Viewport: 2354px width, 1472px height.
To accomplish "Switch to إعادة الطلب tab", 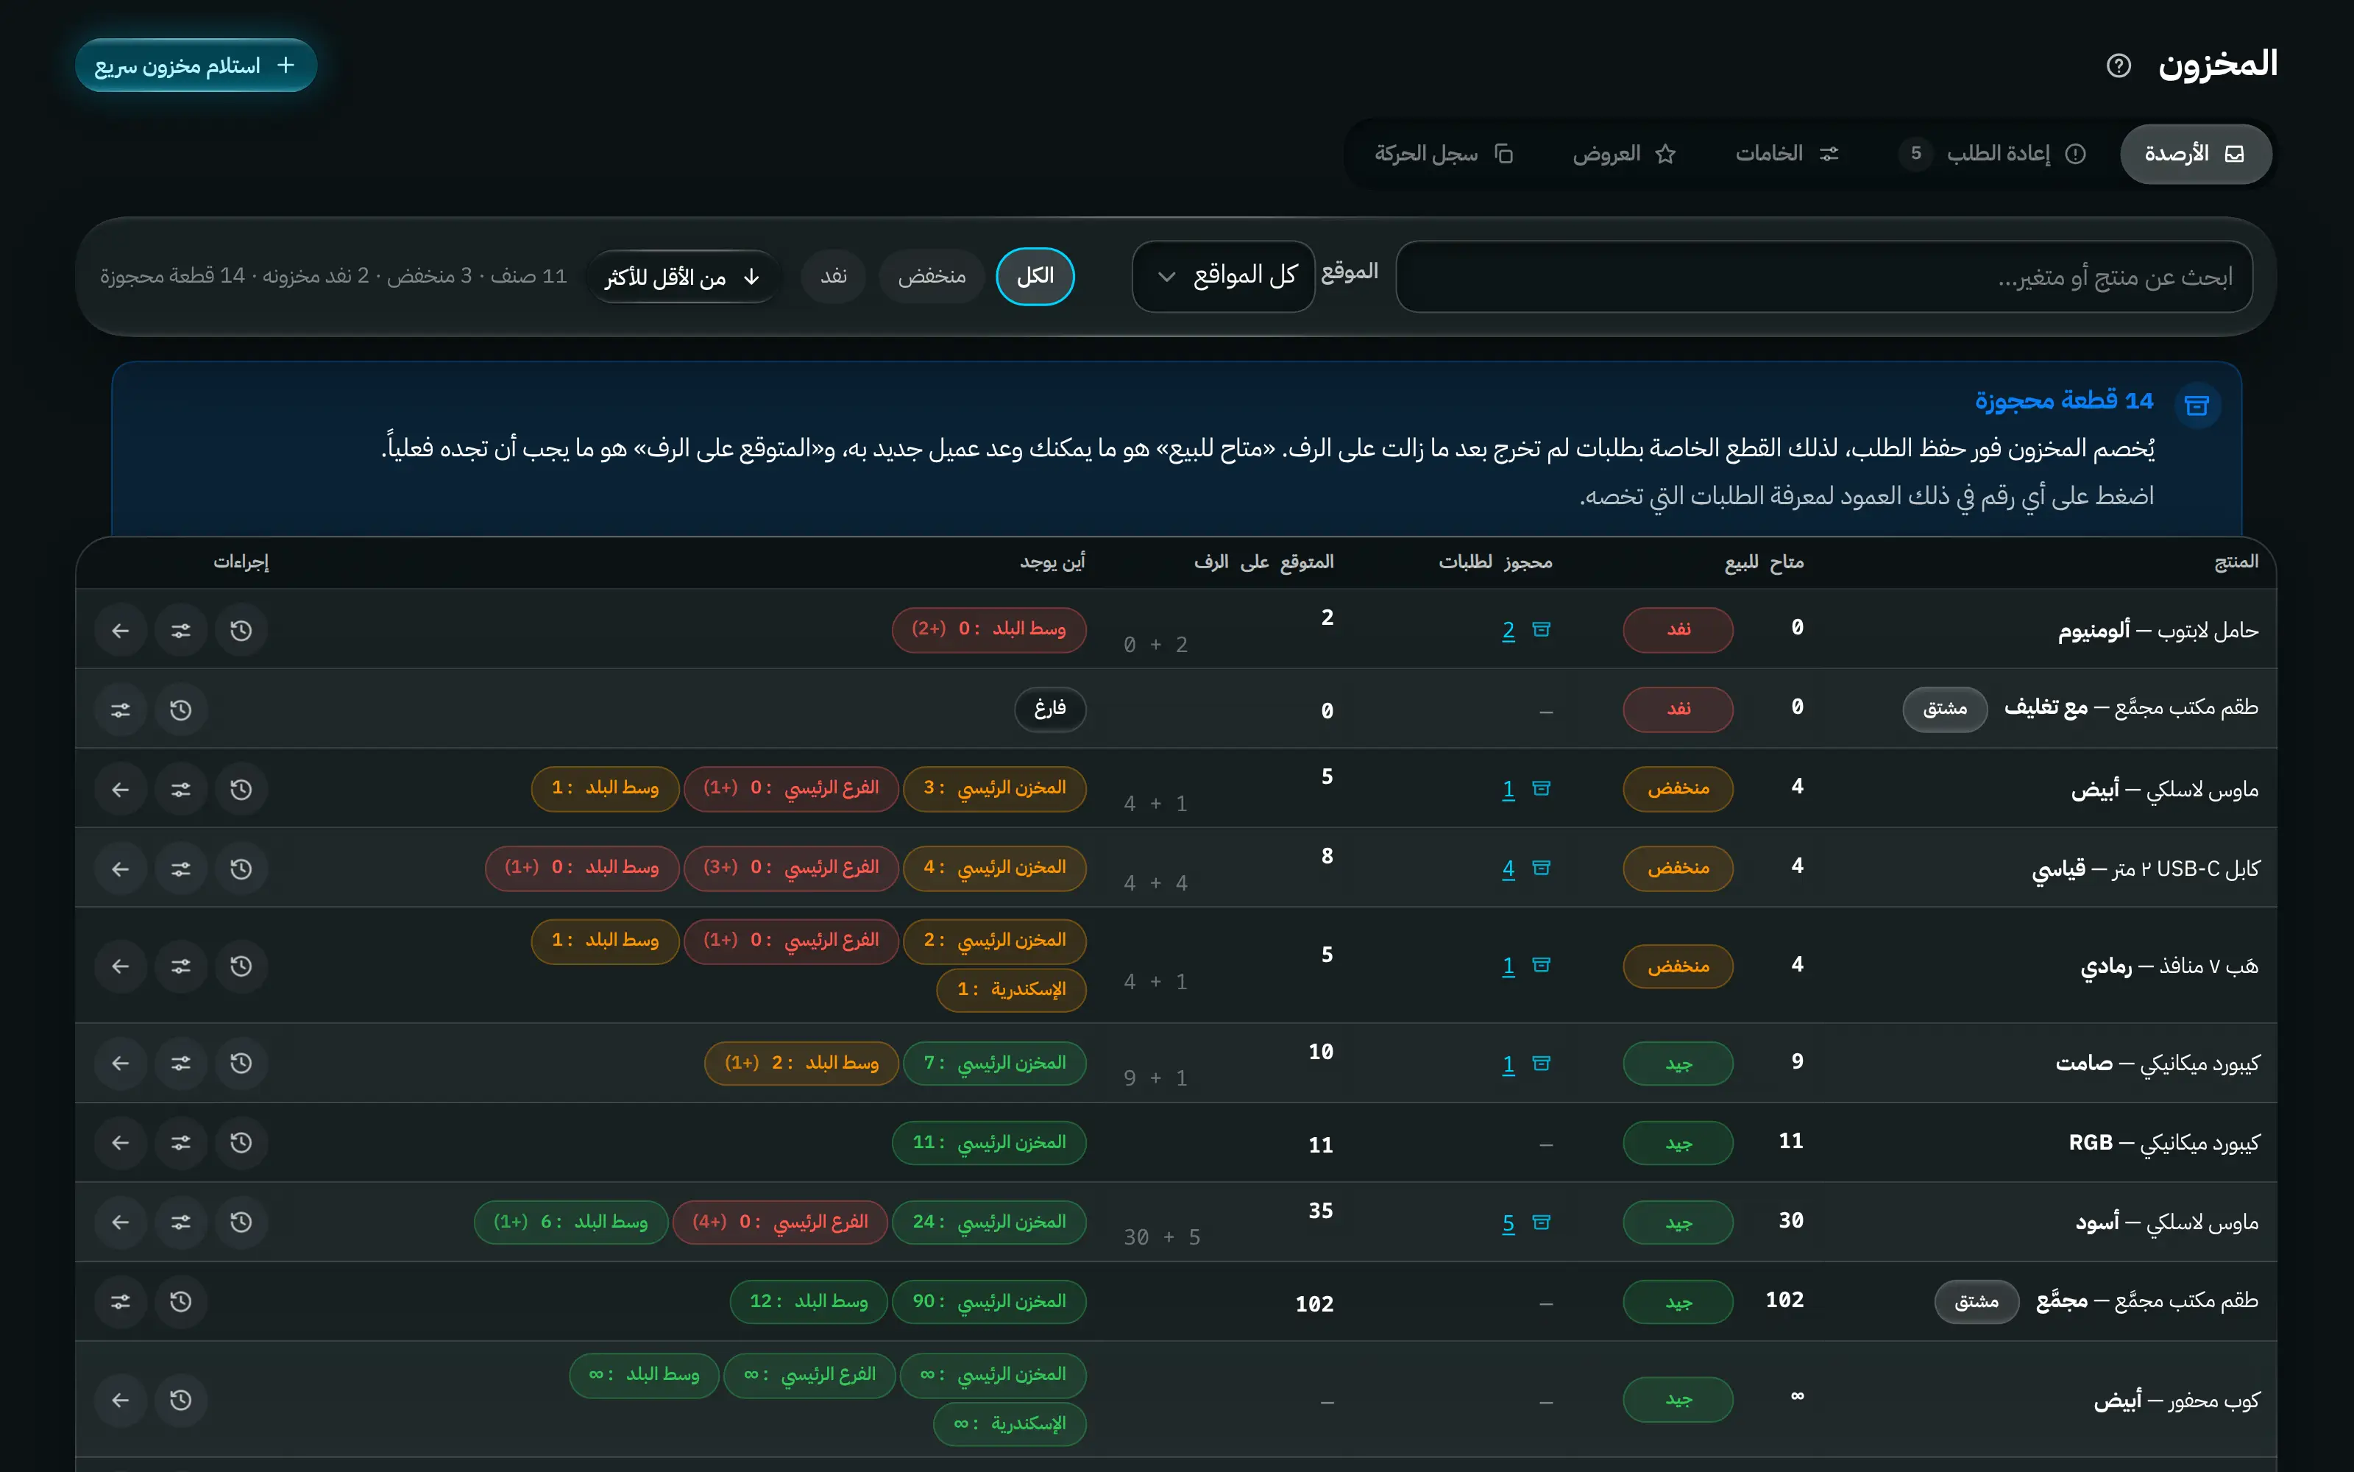I will click(1991, 154).
